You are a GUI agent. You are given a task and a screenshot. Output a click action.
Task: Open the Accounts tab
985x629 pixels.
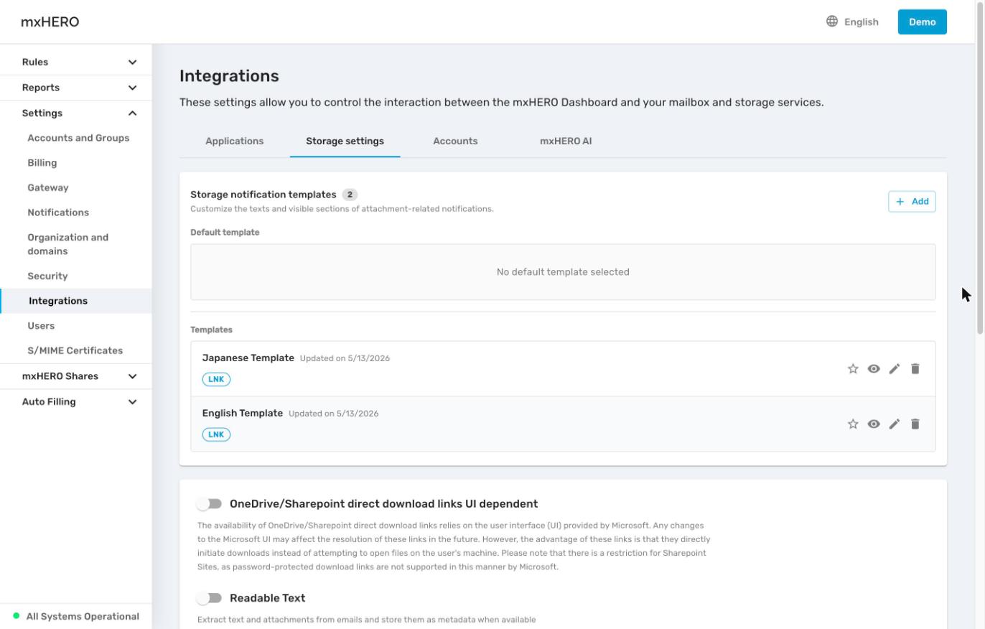[455, 141]
